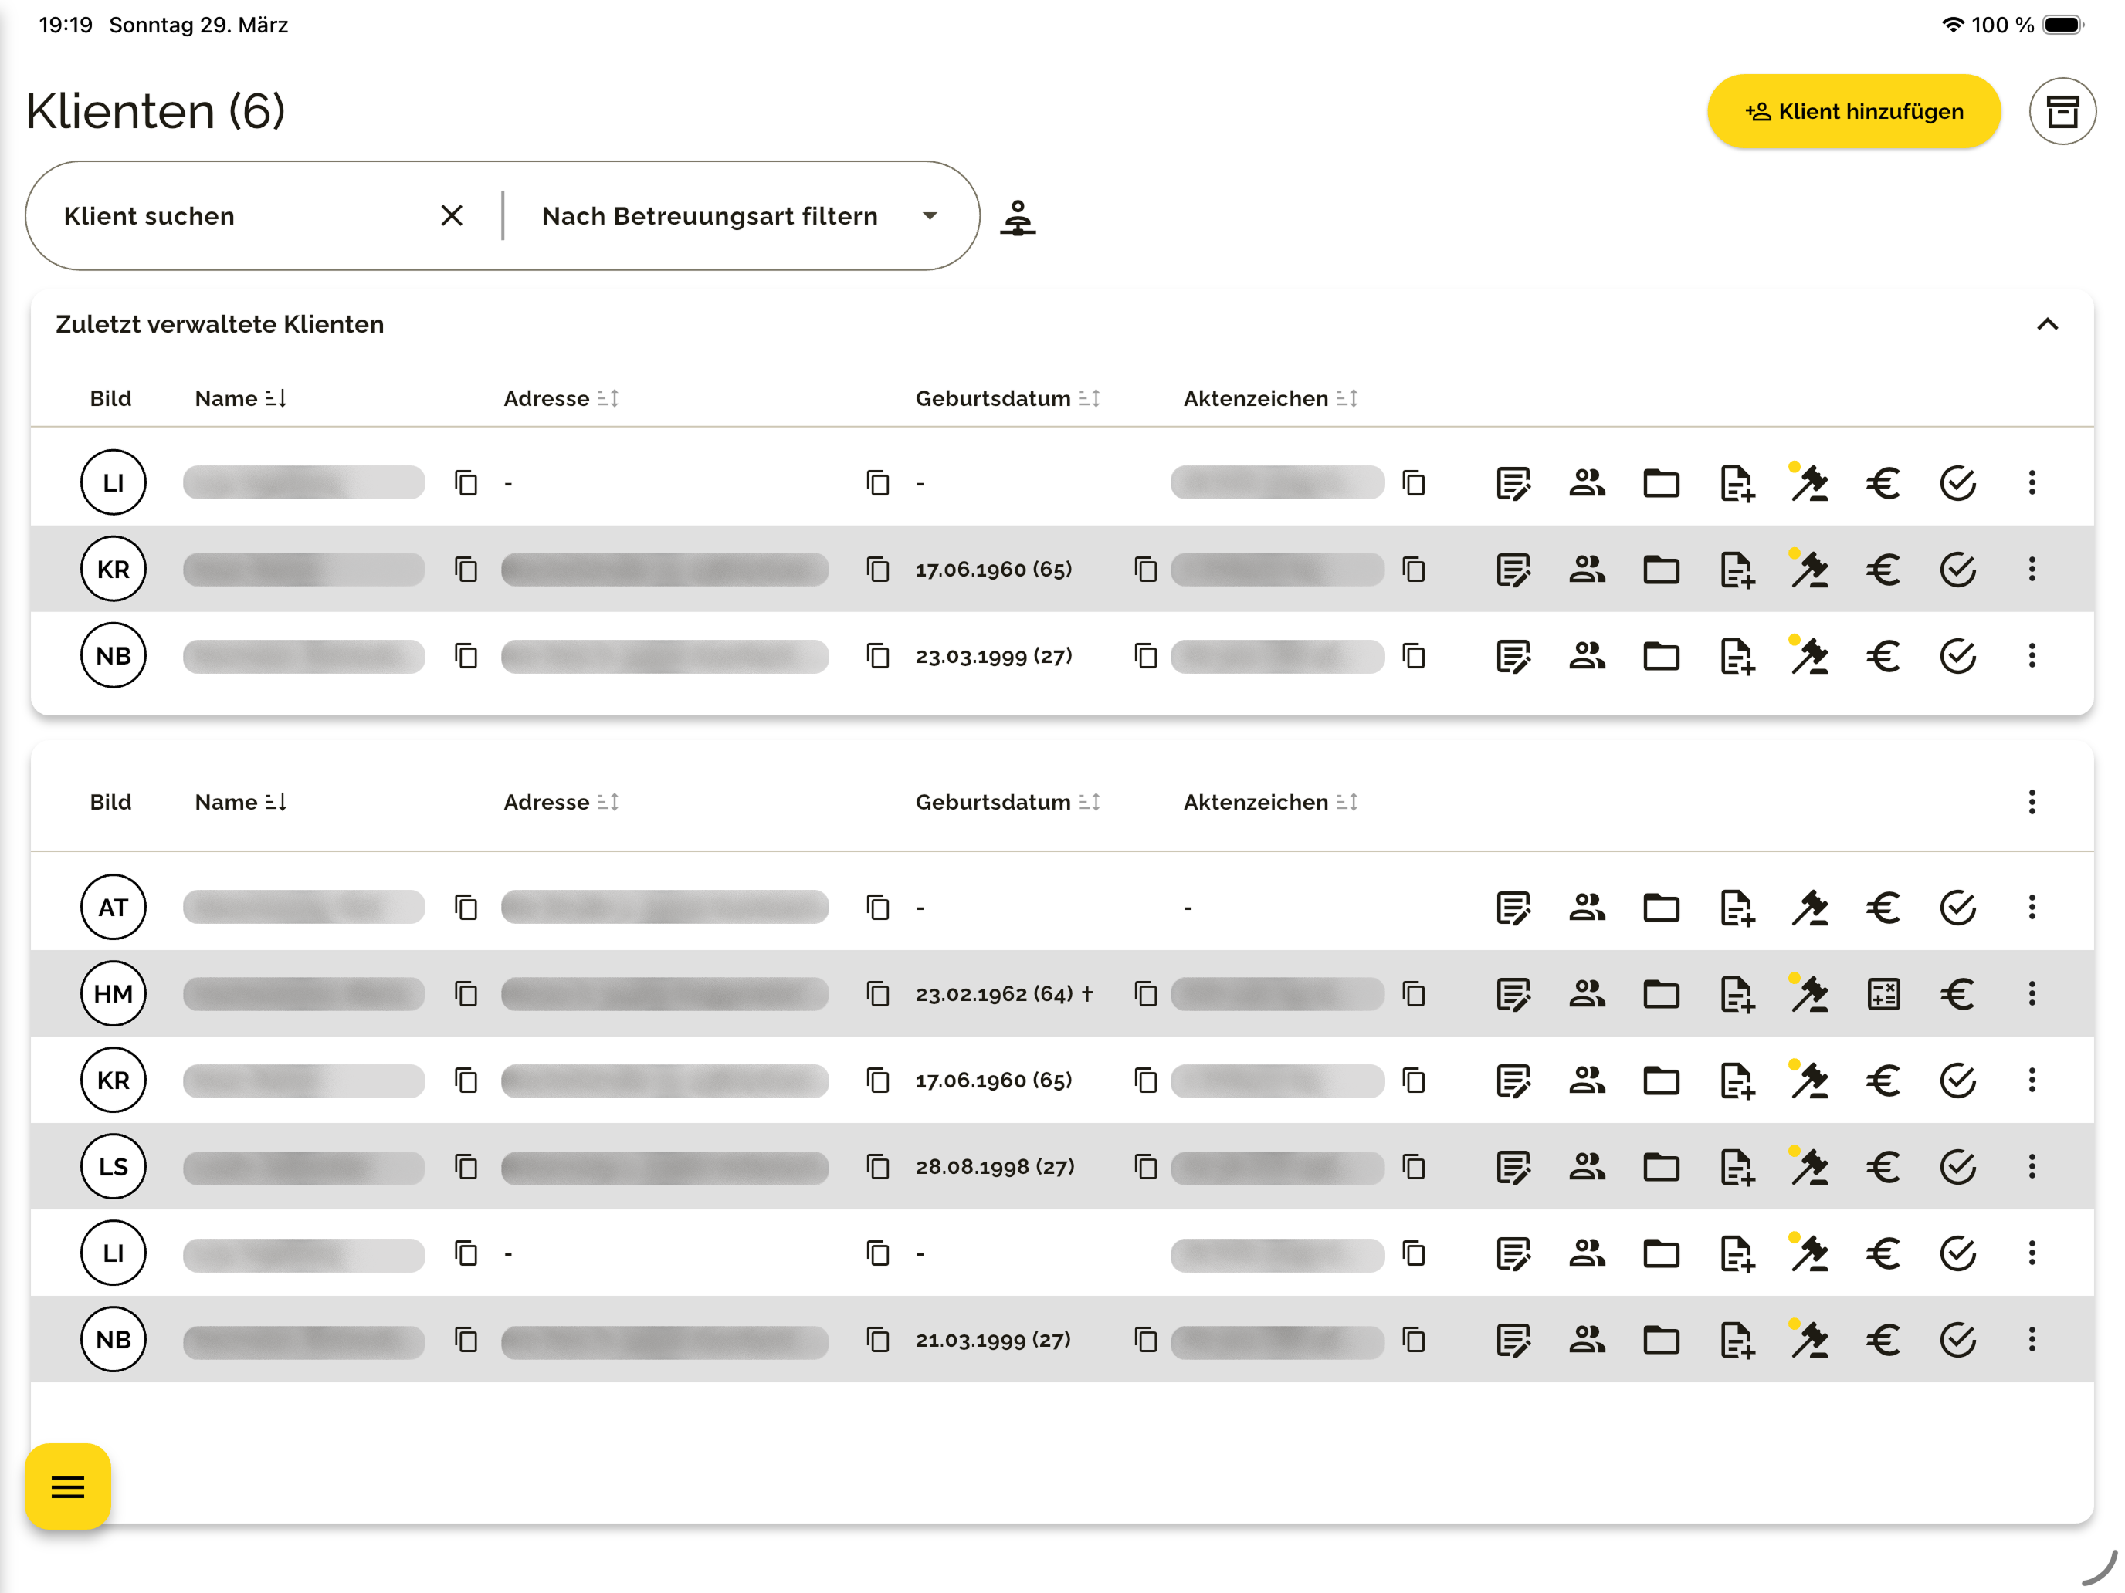Tap the battery indicator in status bar
The height and width of the screenshot is (1593, 2125).
coord(2062,25)
